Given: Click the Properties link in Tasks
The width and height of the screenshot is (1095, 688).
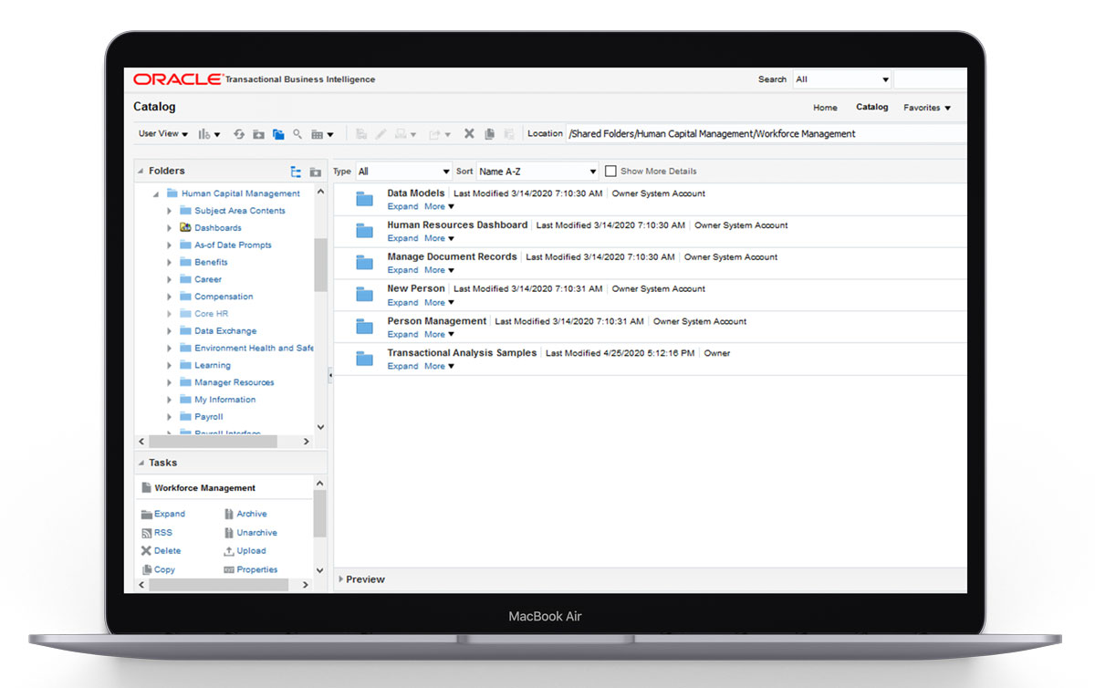Looking at the screenshot, I should [x=256, y=570].
